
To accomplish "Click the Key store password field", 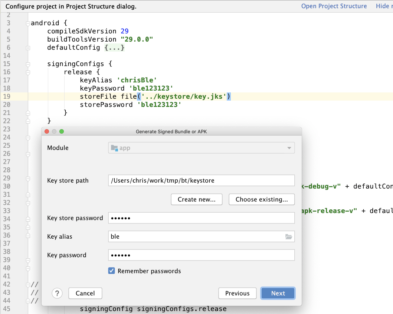I will [201, 218].
